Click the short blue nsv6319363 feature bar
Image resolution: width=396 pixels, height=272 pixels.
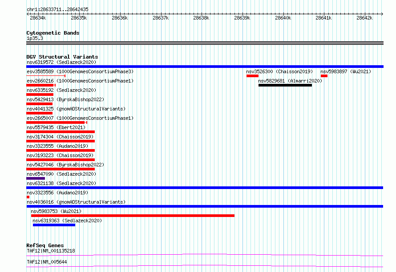point(54,225)
